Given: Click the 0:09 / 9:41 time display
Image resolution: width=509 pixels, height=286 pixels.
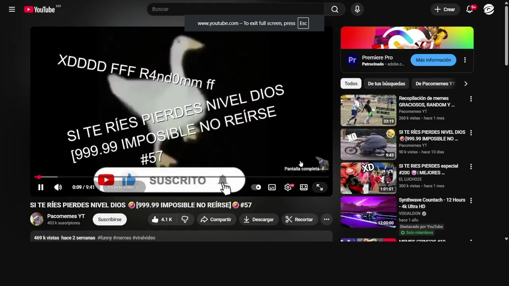Looking at the screenshot, I should [84, 187].
